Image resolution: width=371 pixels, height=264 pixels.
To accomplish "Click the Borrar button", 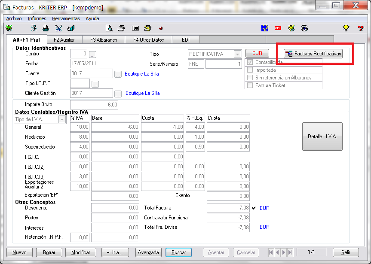I will pyautogui.click(x=49, y=252).
